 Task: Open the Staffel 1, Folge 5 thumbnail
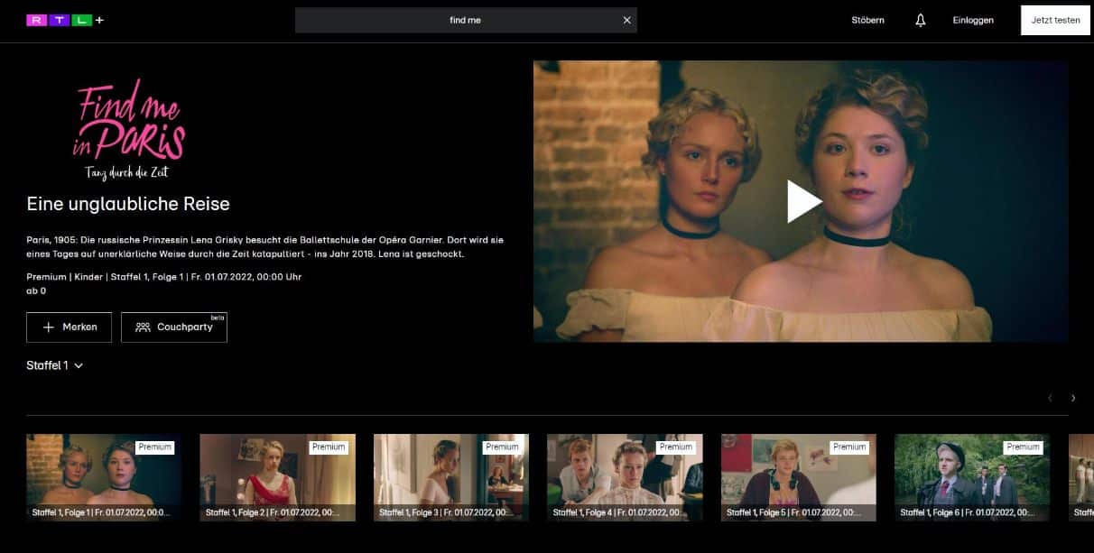[799, 477]
